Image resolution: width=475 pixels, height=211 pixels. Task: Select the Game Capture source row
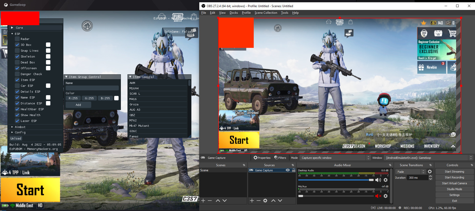272,170
